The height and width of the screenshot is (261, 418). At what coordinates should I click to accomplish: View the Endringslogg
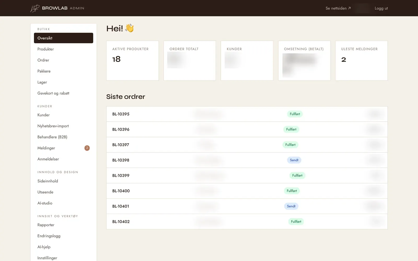(x=63, y=236)
